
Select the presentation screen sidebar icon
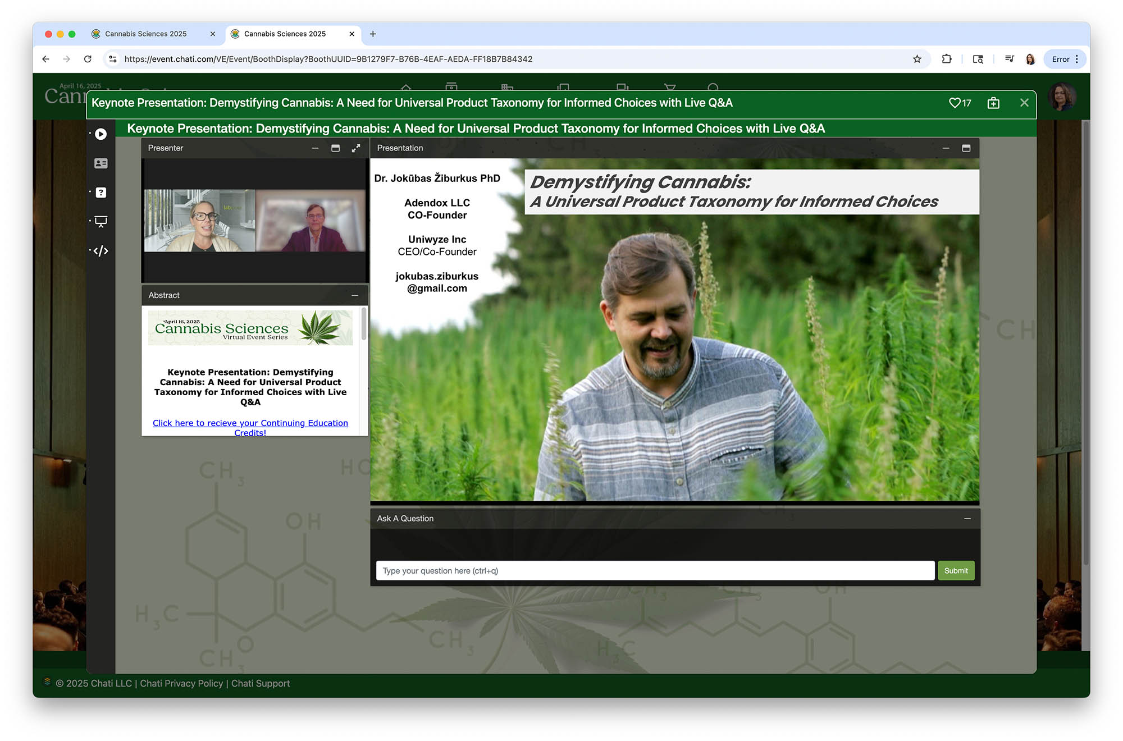coord(101,222)
